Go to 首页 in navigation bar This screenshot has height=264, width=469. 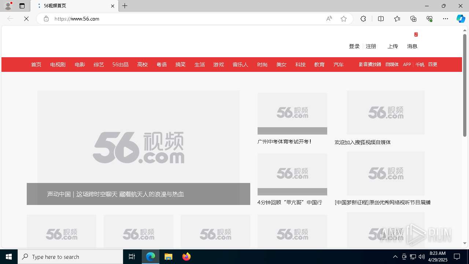coord(36,65)
